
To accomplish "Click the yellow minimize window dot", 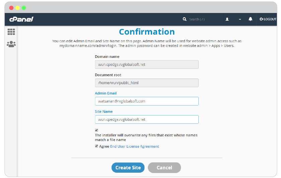I will tap(17, 8).
